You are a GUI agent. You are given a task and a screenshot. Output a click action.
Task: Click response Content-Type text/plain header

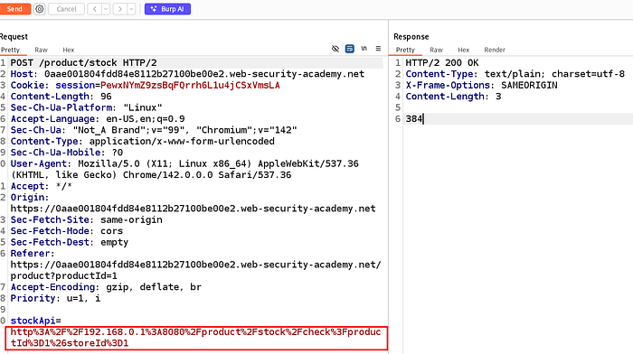pyautogui.click(x=515, y=74)
